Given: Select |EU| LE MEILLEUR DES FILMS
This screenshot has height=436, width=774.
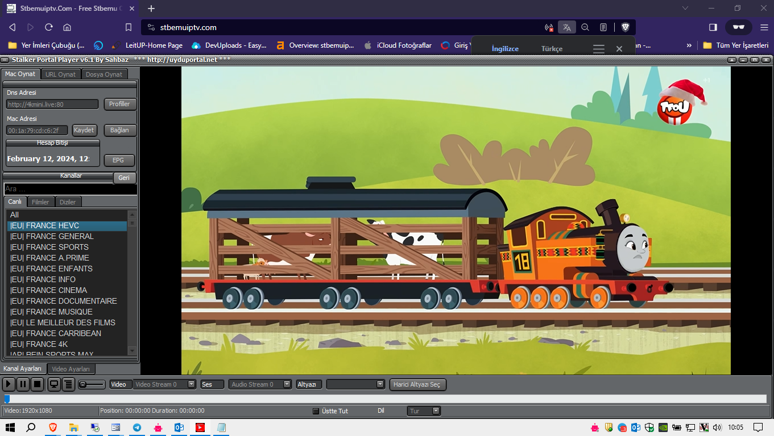Looking at the screenshot, I should (67, 322).
